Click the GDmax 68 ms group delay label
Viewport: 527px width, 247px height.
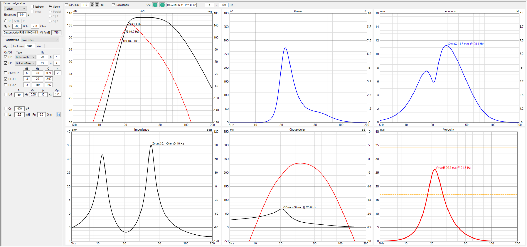pyautogui.click(x=300, y=207)
